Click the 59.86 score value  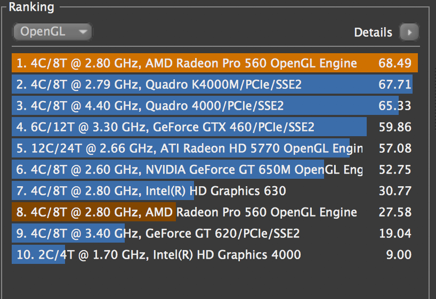point(395,128)
